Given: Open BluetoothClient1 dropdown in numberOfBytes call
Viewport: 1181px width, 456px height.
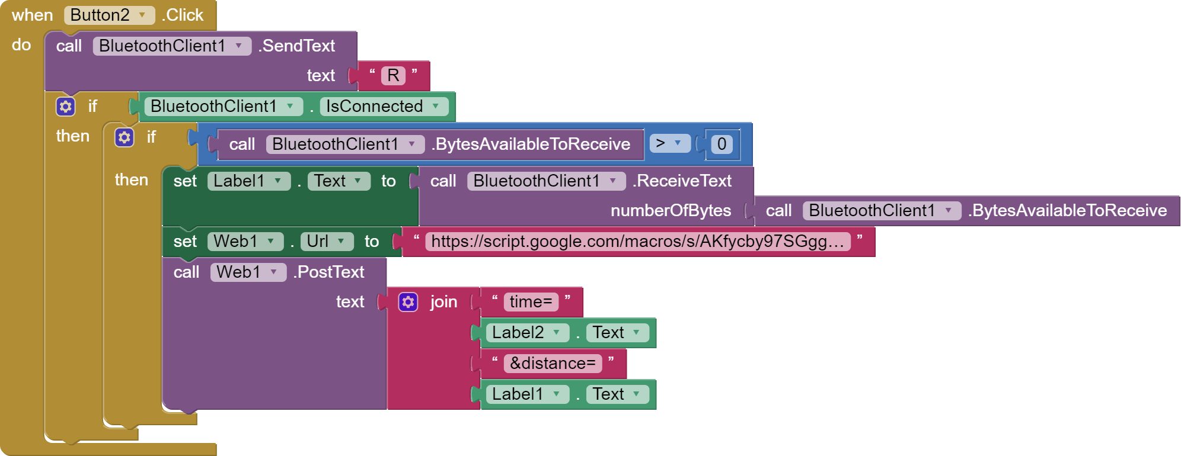Looking at the screenshot, I should [881, 211].
